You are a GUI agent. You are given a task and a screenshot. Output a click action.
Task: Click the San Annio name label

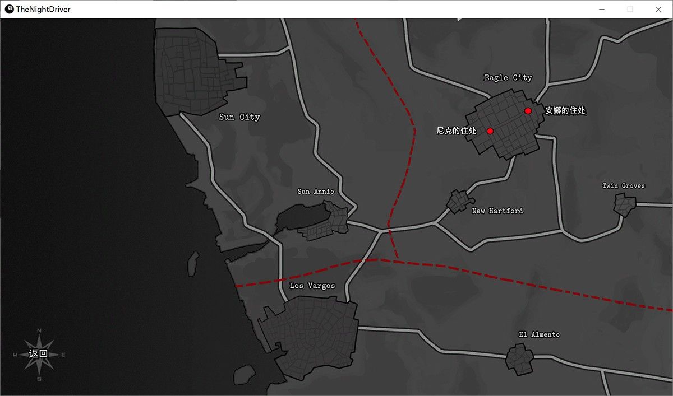pos(316,192)
